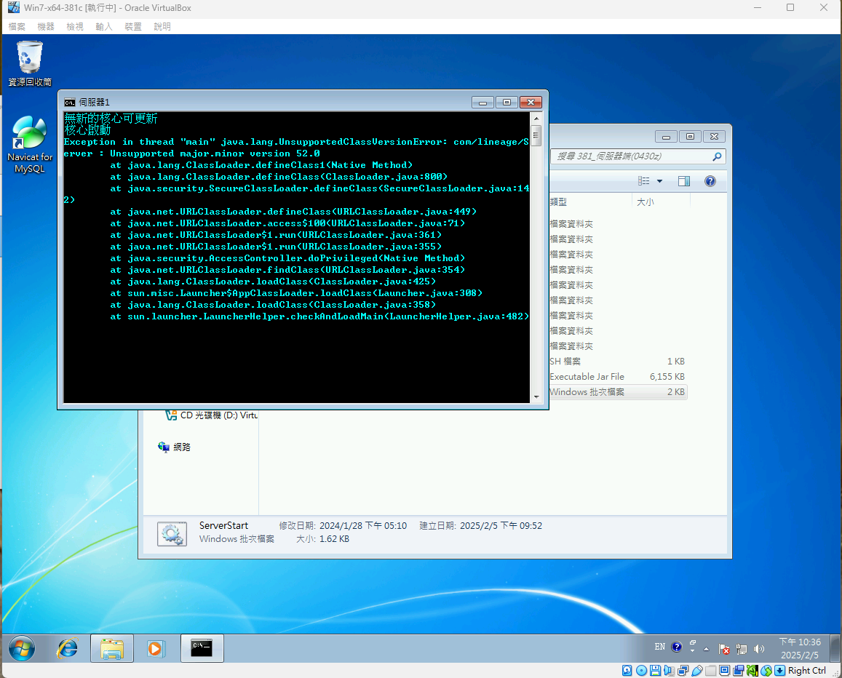Click the VirtualBox CPU virtualization status icon
842x678 pixels.
pyautogui.click(x=752, y=671)
